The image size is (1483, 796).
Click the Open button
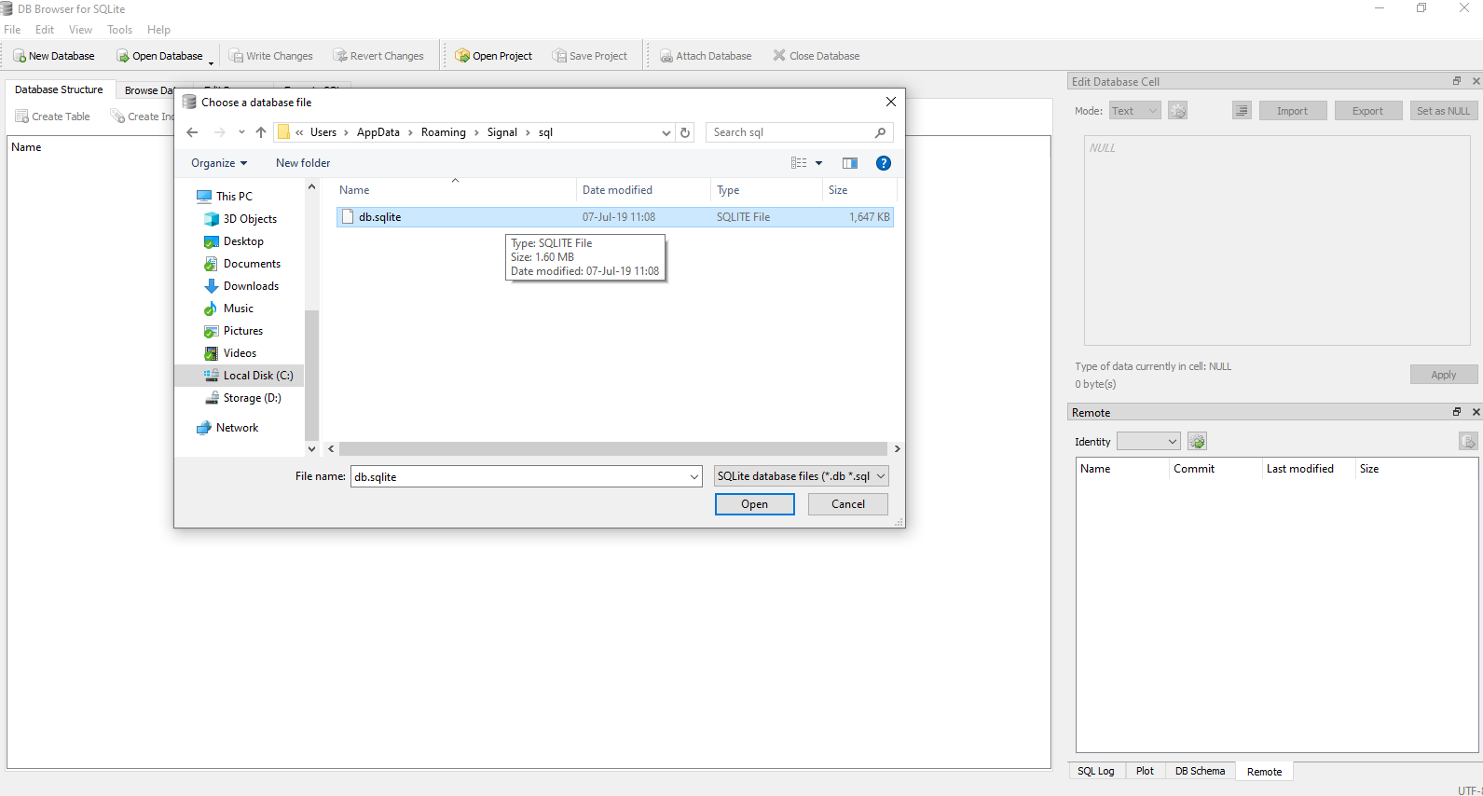754,504
